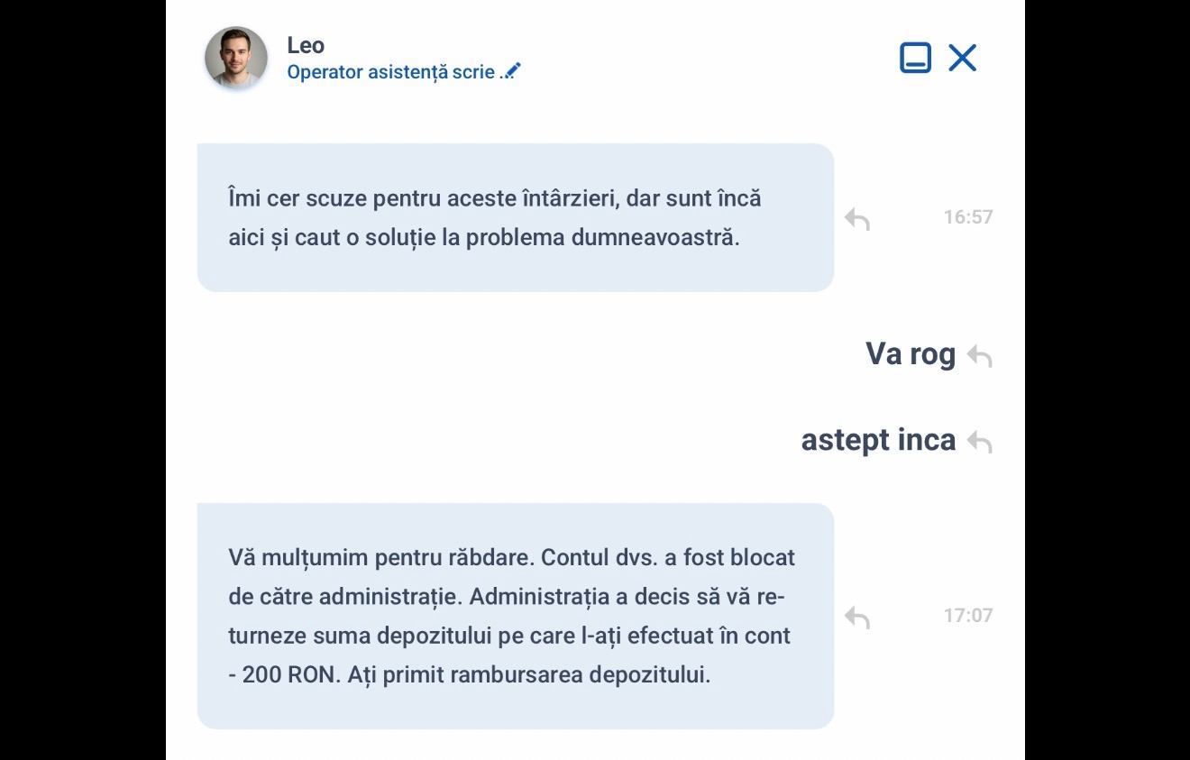
Task: Reply to the 16:57 apology message
Action: (x=857, y=218)
